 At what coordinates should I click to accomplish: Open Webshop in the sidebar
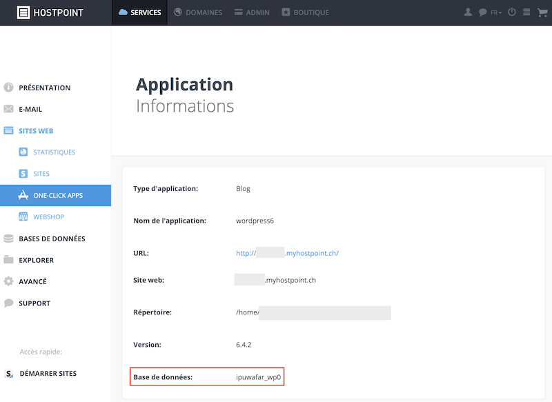click(x=48, y=217)
